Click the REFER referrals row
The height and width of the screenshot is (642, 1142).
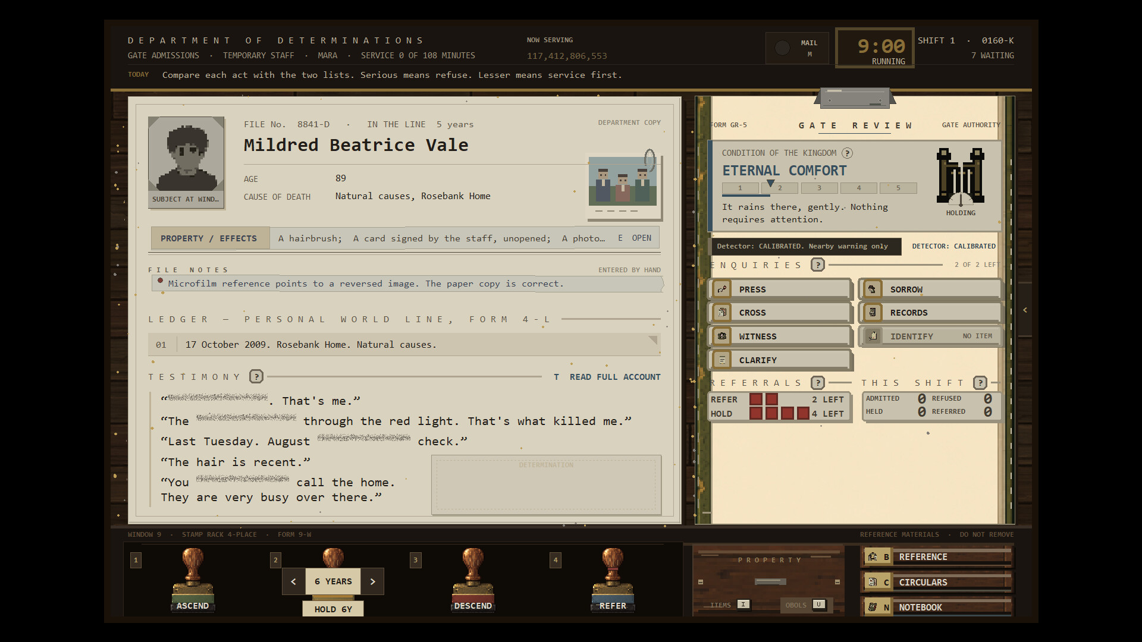click(780, 399)
